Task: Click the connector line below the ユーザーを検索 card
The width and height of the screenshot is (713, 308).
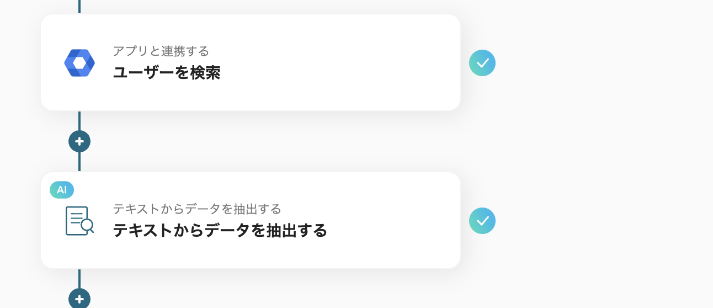Action: 79,121
